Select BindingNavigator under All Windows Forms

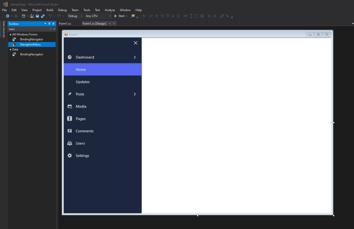(x=32, y=39)
